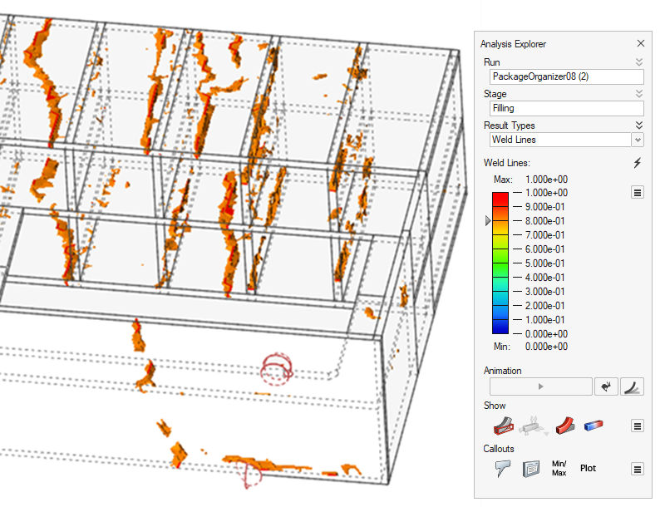665x507 pixels.
Task: Collapse the Result Types section chevron
Action: 638,126
